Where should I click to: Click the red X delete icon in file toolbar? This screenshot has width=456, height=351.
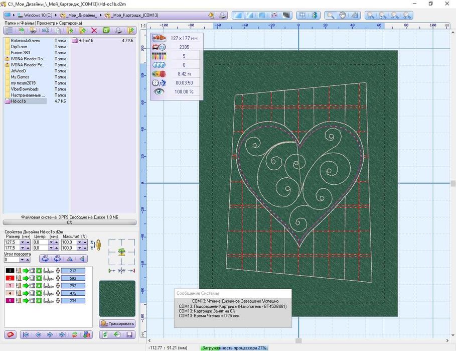[x=94, y=31]
